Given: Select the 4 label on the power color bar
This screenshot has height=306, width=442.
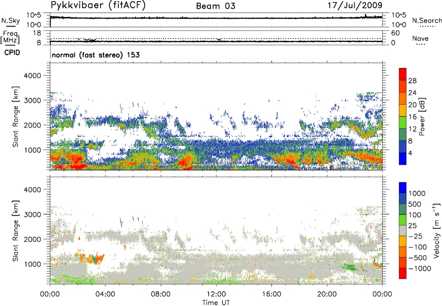Looking at the screenshot, I should pos(410,153).
